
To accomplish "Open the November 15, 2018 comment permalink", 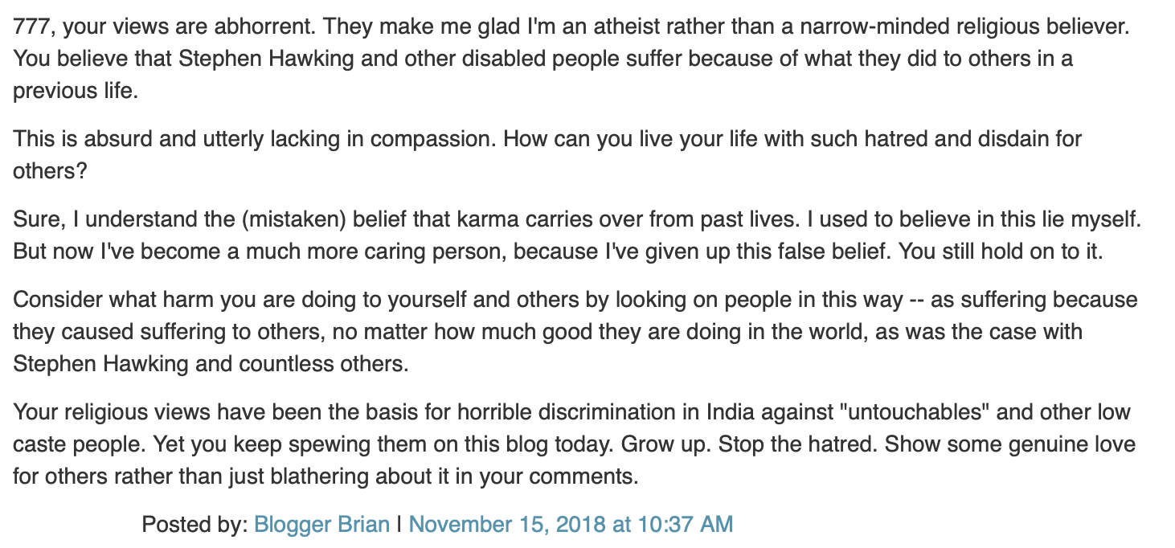I will coord(571,525).
